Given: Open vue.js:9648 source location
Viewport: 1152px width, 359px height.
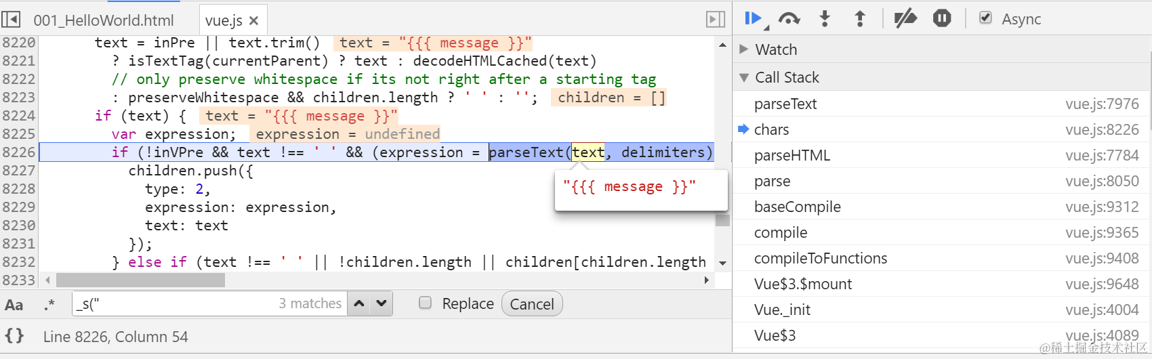Looking at the screenshot, I should pyautogui.click(x=1102, y=284).
